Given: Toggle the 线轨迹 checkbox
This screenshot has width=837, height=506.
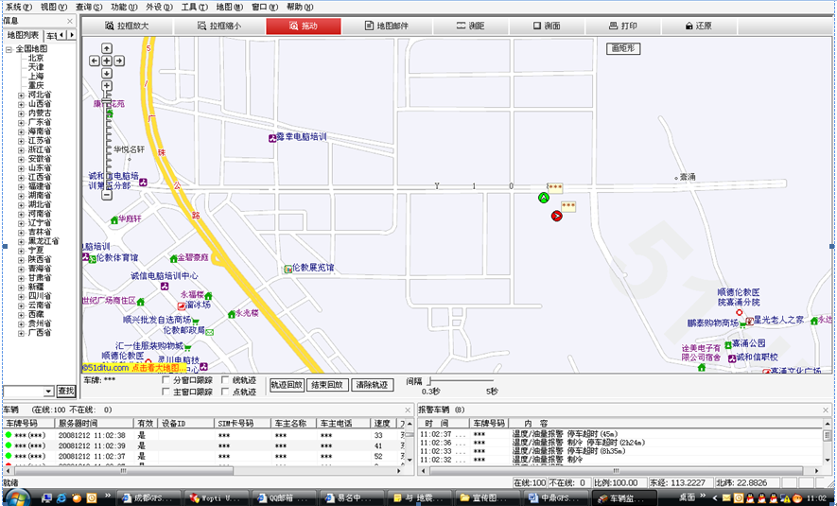Looking at the screenshot, I should click(x=225, y=380).
